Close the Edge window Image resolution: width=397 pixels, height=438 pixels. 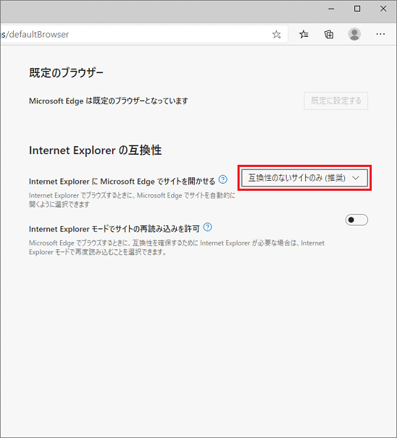point(383,9)
